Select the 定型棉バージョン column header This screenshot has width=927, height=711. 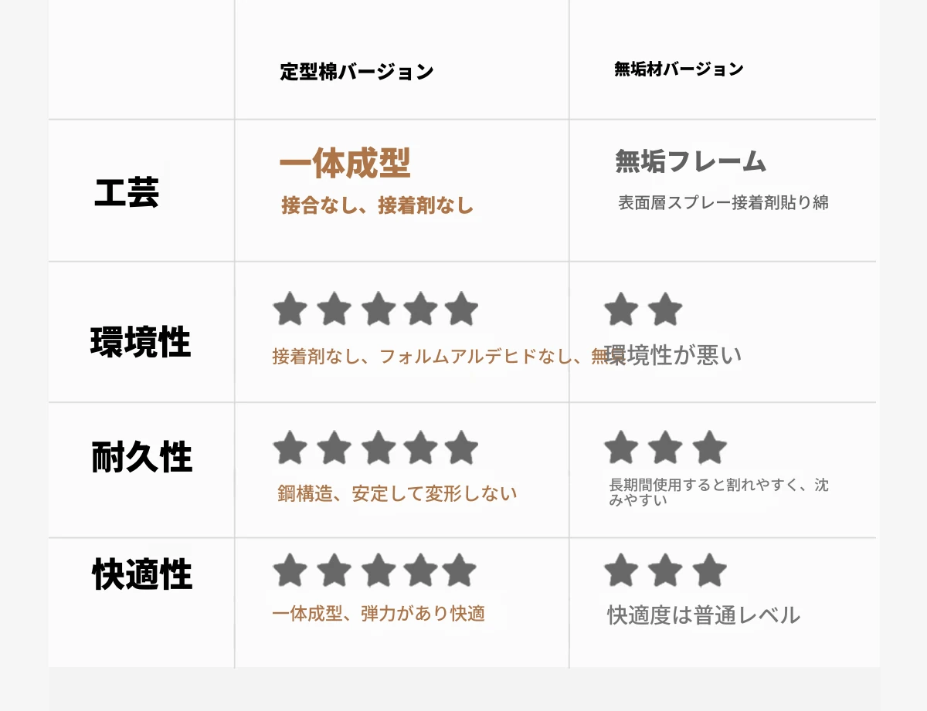pyautogui.click(x=357, y=73)
